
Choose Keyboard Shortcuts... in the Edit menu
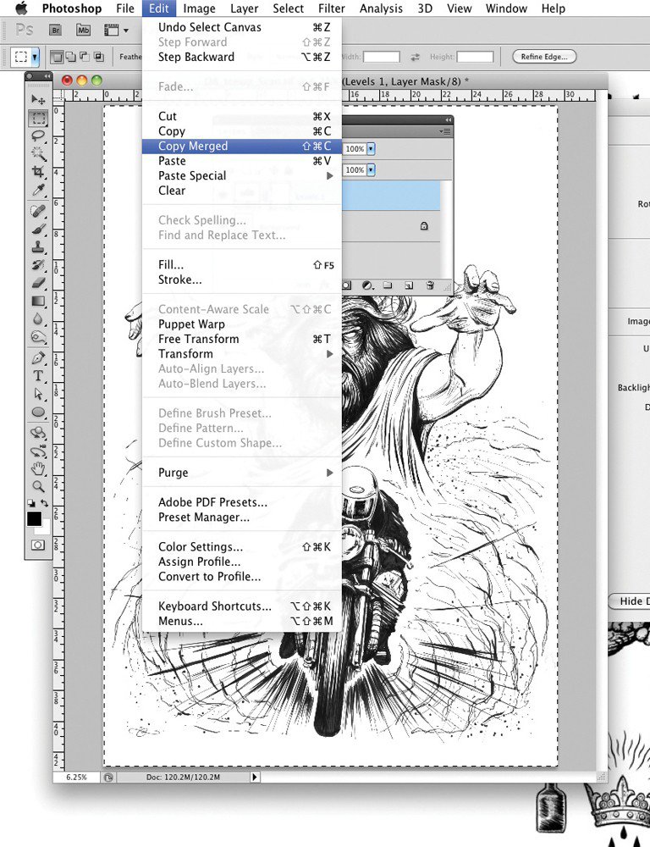tap(242, 606)
